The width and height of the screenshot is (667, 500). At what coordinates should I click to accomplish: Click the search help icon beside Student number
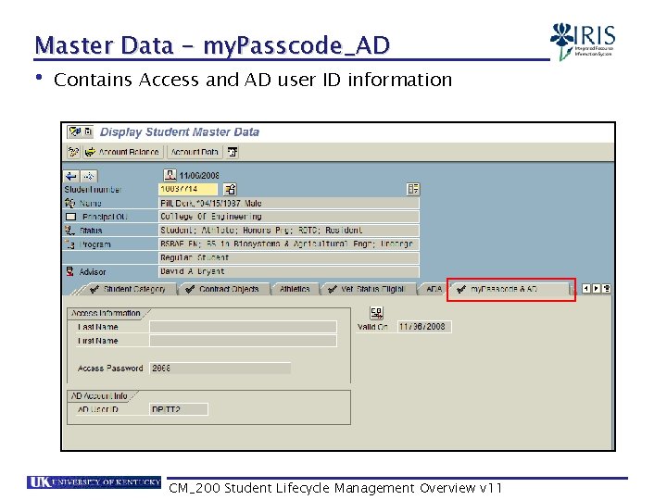[230, 189]
